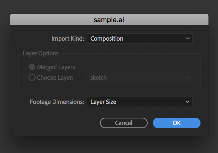Open the sketch layer dropdown

pyautogui.click(x=140, y=78)
